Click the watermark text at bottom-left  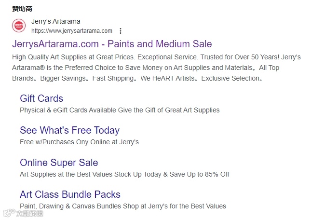pyautogui.click(x=29, y=213)
